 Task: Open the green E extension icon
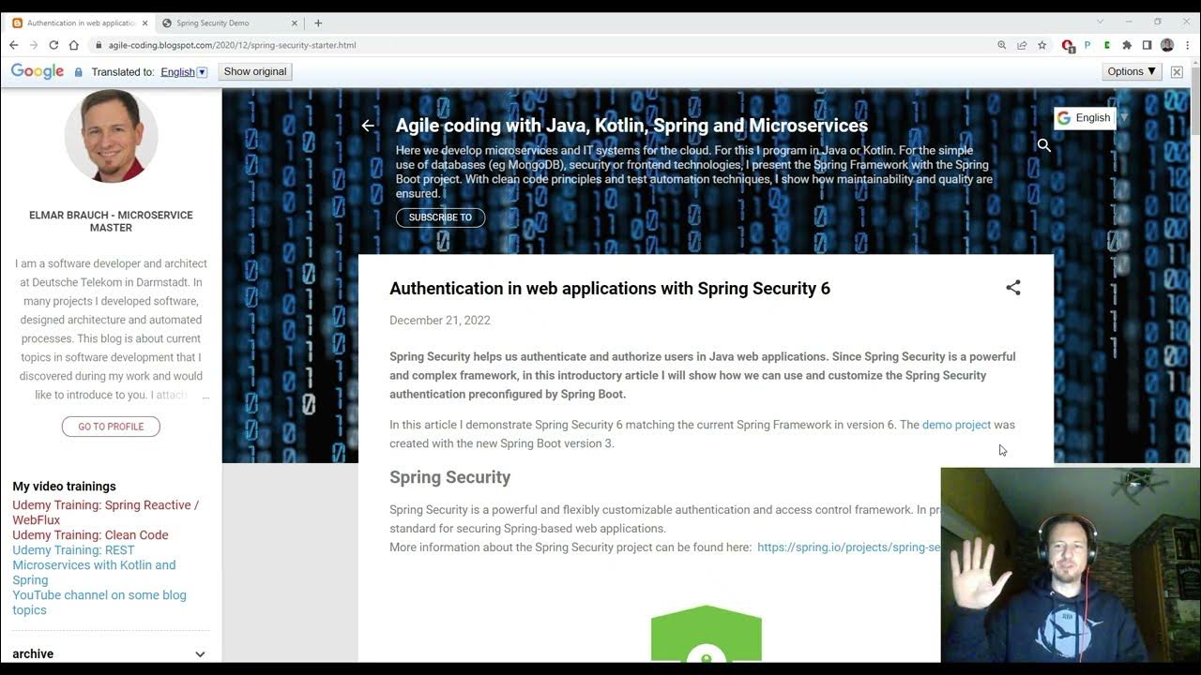pyautogui.click(x=1107, y=45)
